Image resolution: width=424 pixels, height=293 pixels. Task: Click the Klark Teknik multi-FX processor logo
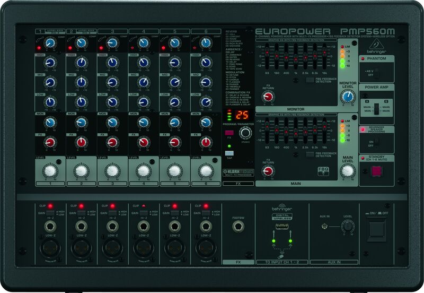238,173
